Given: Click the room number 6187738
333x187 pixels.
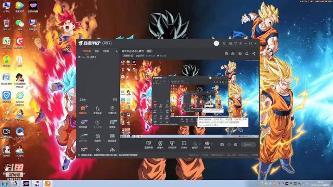Looking at the screenshot, I should (x=150, y=56).
